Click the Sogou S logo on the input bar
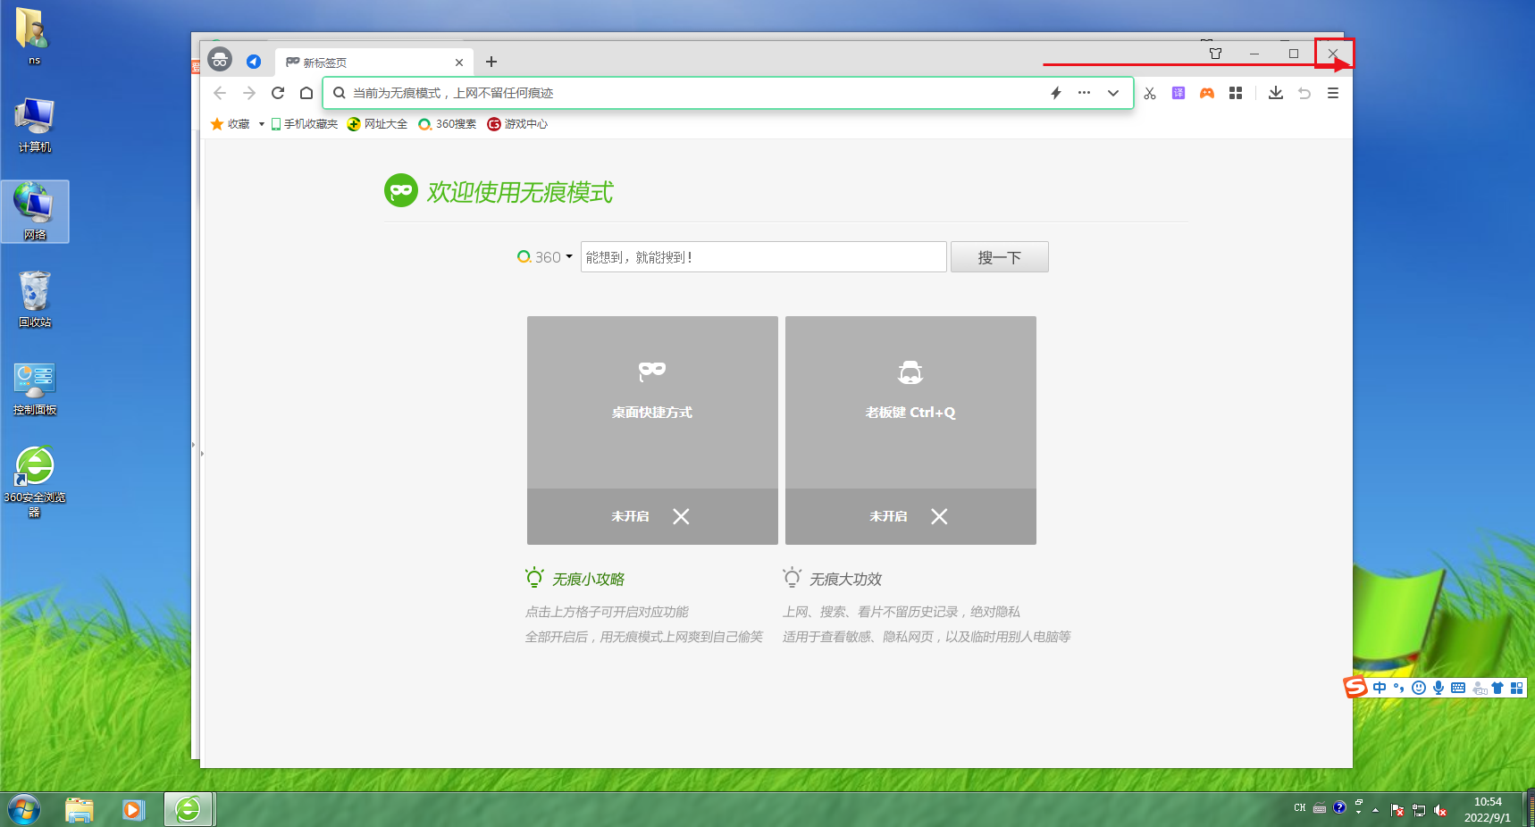1535x827 pixels. [1356, 687]
